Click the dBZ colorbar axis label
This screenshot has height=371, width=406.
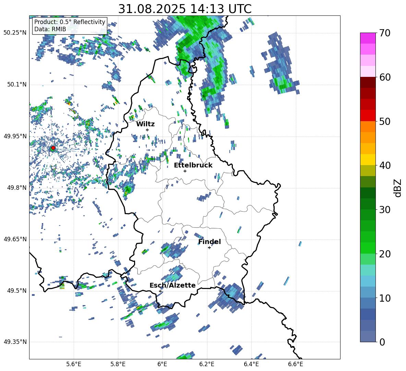point(397,188)
